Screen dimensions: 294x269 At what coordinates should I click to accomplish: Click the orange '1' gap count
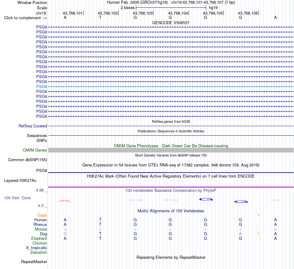click(258, 215)
